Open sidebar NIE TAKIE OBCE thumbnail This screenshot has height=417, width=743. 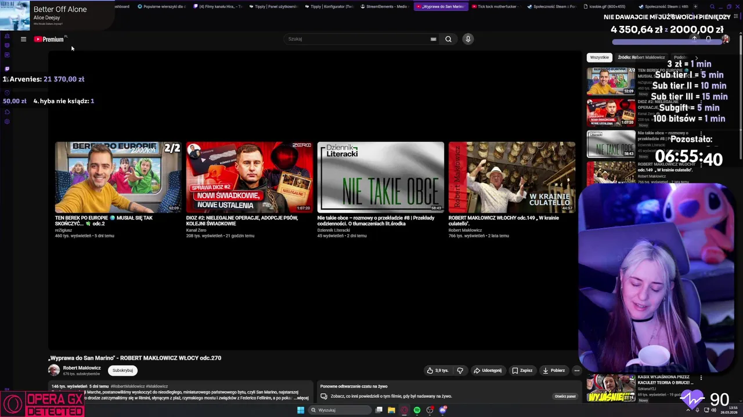[611, 144]
